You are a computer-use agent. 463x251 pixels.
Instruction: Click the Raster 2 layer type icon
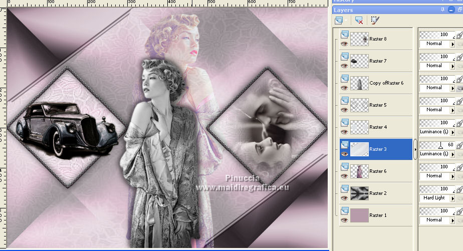(345, 189)
